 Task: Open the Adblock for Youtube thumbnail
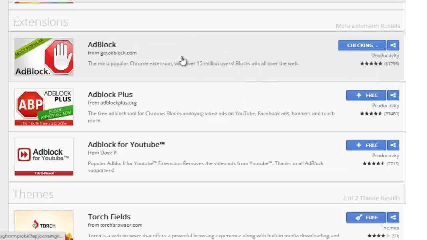[44, 157]
